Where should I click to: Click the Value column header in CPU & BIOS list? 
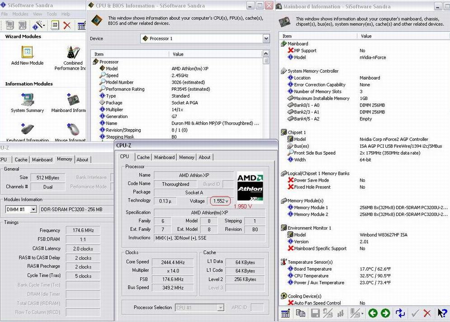coord(215,54)
